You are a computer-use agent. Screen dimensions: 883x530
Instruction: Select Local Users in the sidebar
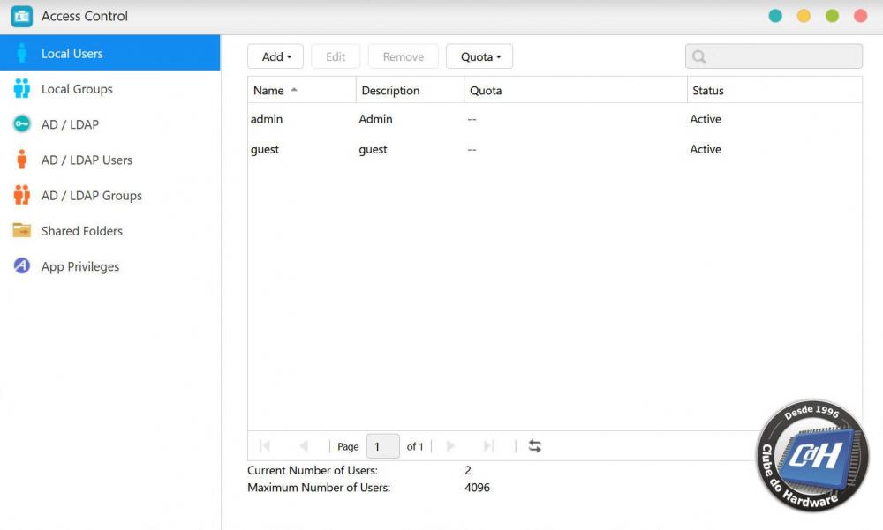[72, 54]
